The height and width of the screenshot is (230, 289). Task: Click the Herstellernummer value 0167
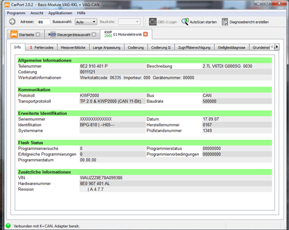[x=207, y=125]
